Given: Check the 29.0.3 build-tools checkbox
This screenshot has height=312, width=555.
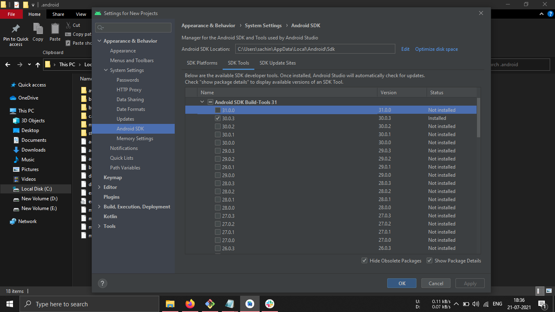Looking at the screenshot, I should pyautogui.click(x=218, y=151).
